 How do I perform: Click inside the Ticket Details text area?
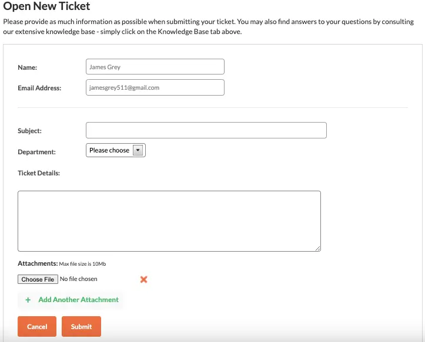click(169, 221)
